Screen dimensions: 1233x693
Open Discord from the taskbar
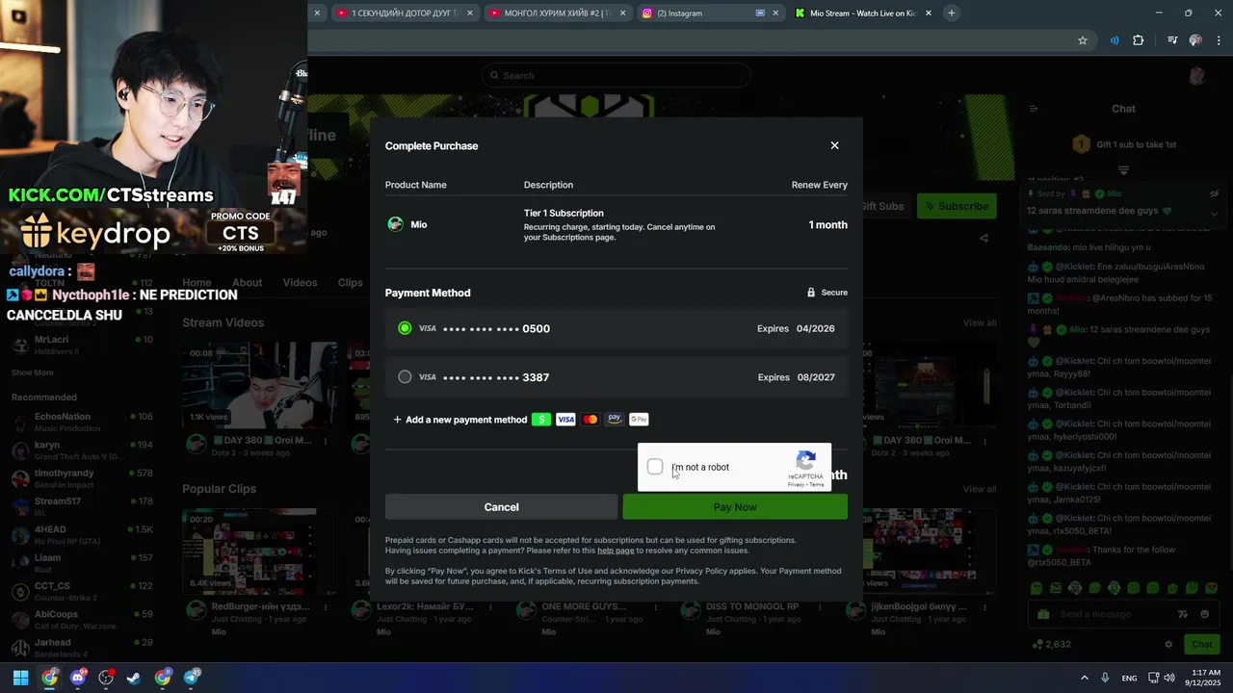[78, 678]
